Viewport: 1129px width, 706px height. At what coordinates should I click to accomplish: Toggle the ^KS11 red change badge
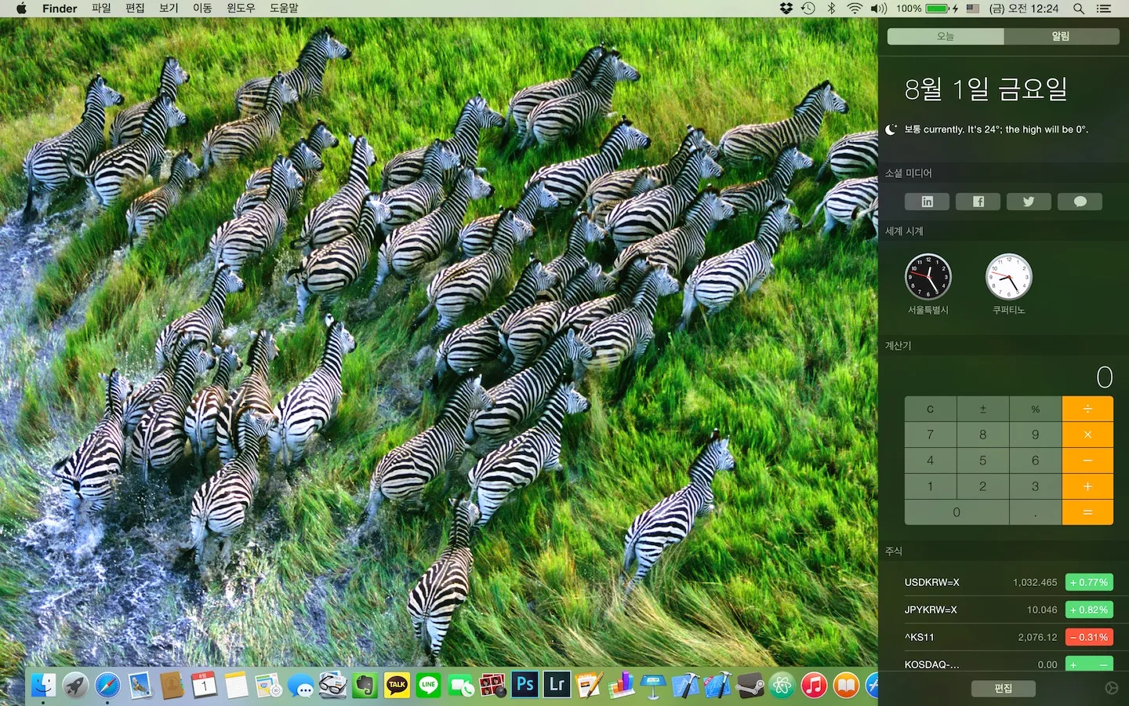[1089, 637]
